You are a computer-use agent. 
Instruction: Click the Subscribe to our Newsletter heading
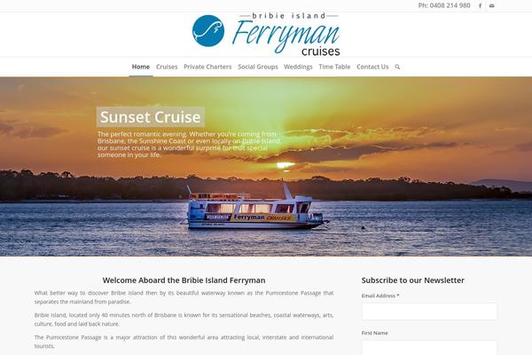(x=412, y=280)
